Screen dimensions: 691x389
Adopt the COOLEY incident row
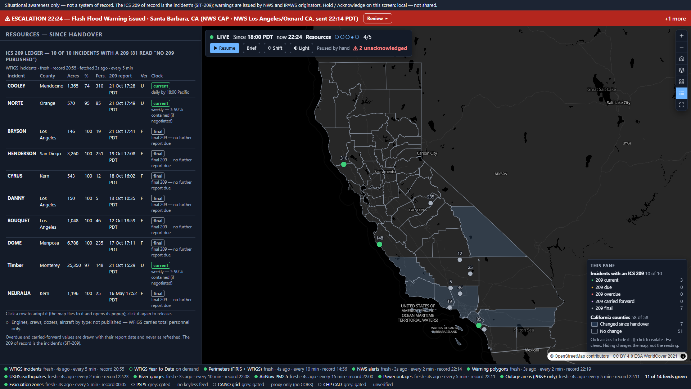coord(100,89)
